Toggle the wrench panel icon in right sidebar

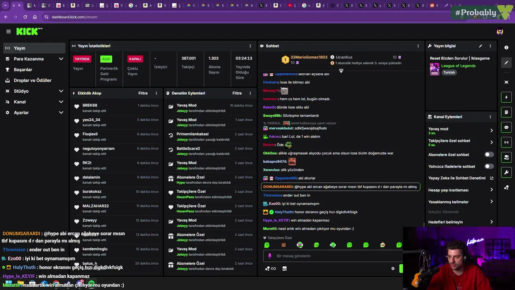506,172
